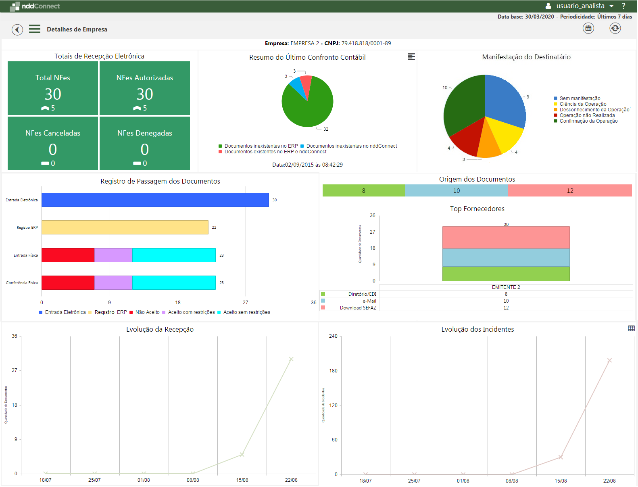Select the Total NFes tile
Image resolution: width=638 pixels, height=487 pixels.
[53, 88]
